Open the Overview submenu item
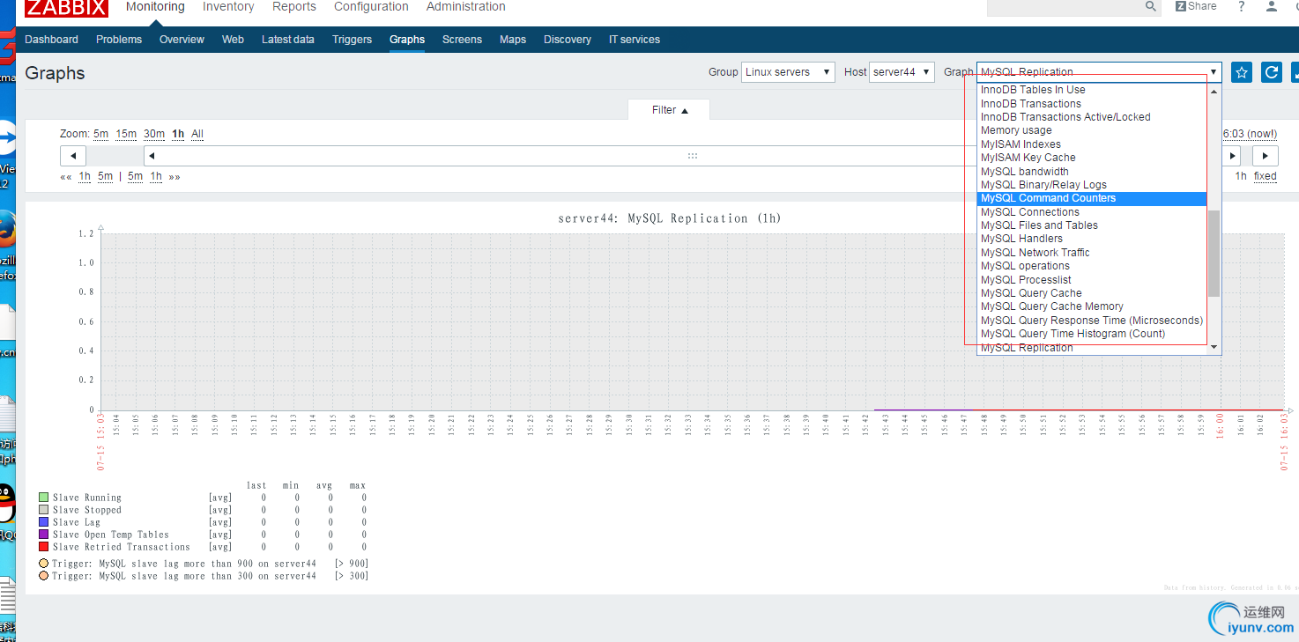The image size is (1299, 642). point(182,40)
